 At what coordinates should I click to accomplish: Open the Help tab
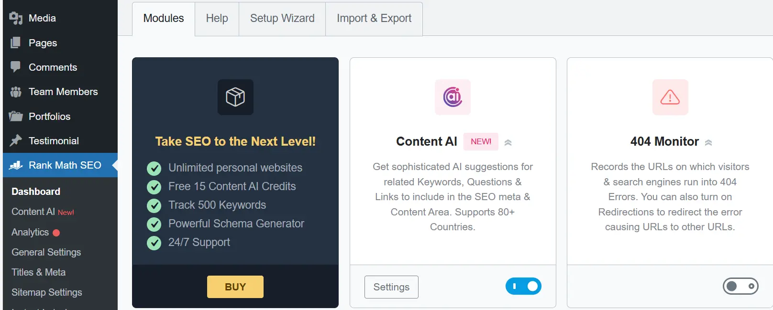click(217, 19)
